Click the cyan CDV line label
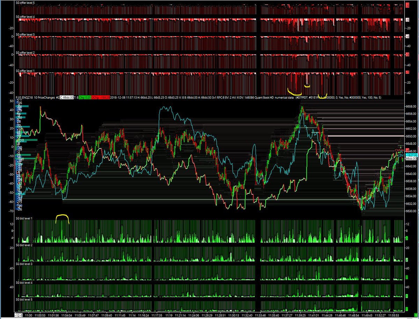The width and height of the screenshot is (419, 319). pos(401,155)
